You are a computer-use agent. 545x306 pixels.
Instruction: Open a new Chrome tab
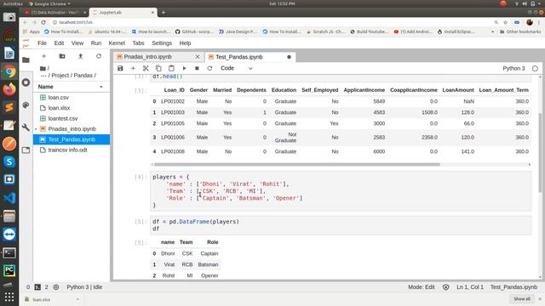(x=163, y=13)
